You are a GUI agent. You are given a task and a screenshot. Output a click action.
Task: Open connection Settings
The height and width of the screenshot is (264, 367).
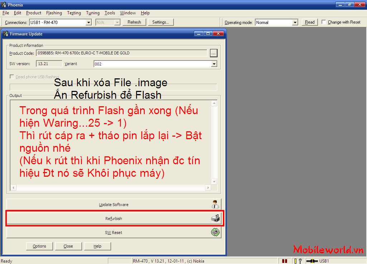(x=161, y=22)
